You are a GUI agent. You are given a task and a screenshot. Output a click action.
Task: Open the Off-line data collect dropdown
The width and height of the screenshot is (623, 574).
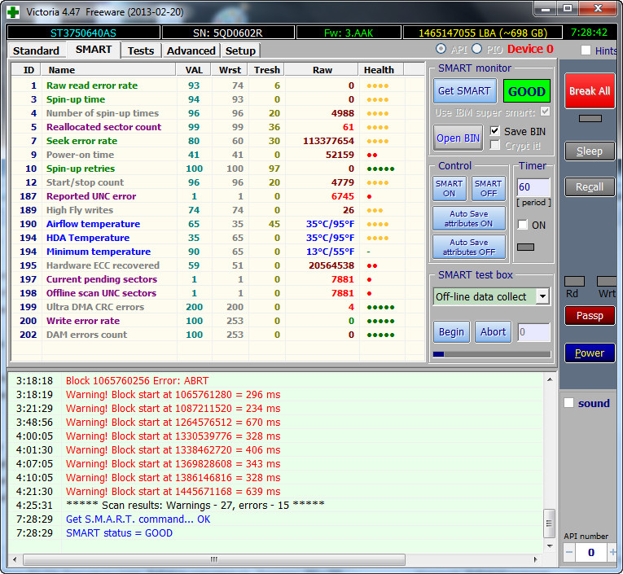[542, 296]
